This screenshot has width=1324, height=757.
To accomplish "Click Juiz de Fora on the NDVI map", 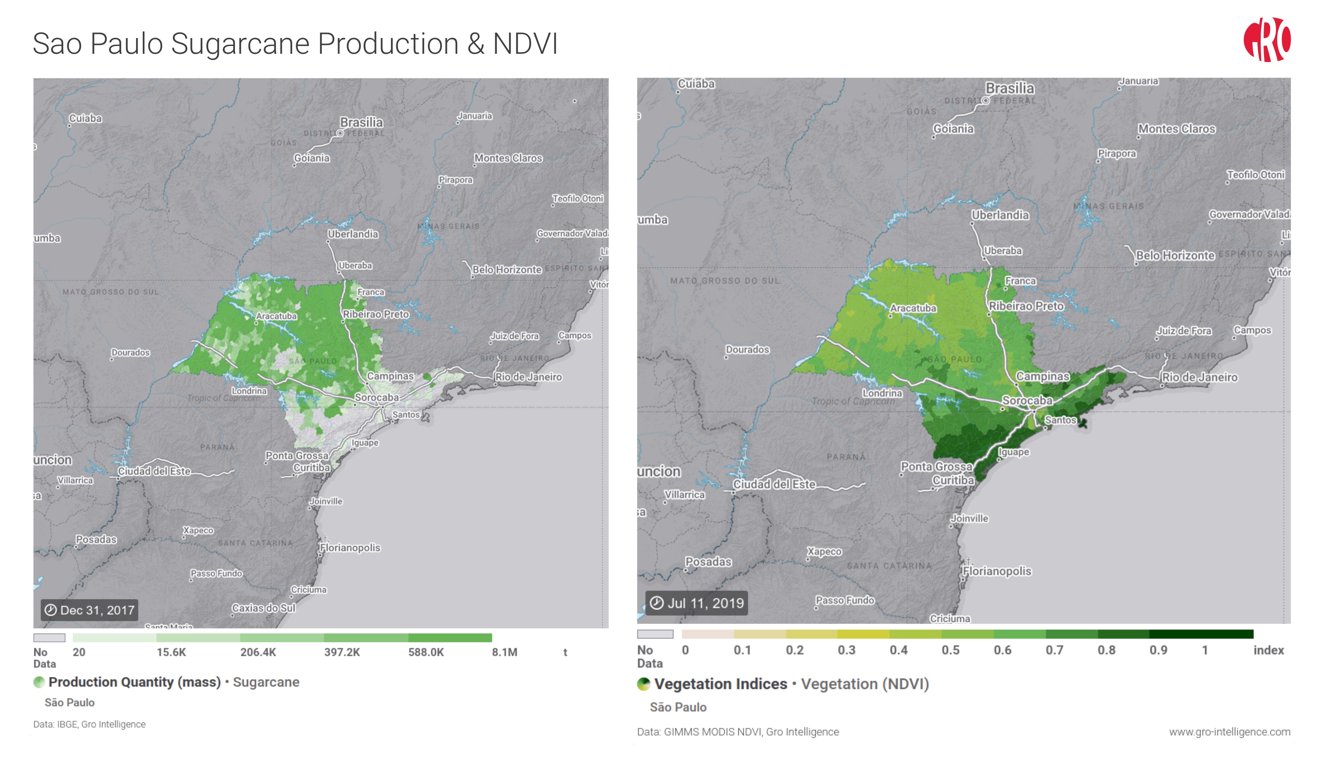I will 1184,331.
